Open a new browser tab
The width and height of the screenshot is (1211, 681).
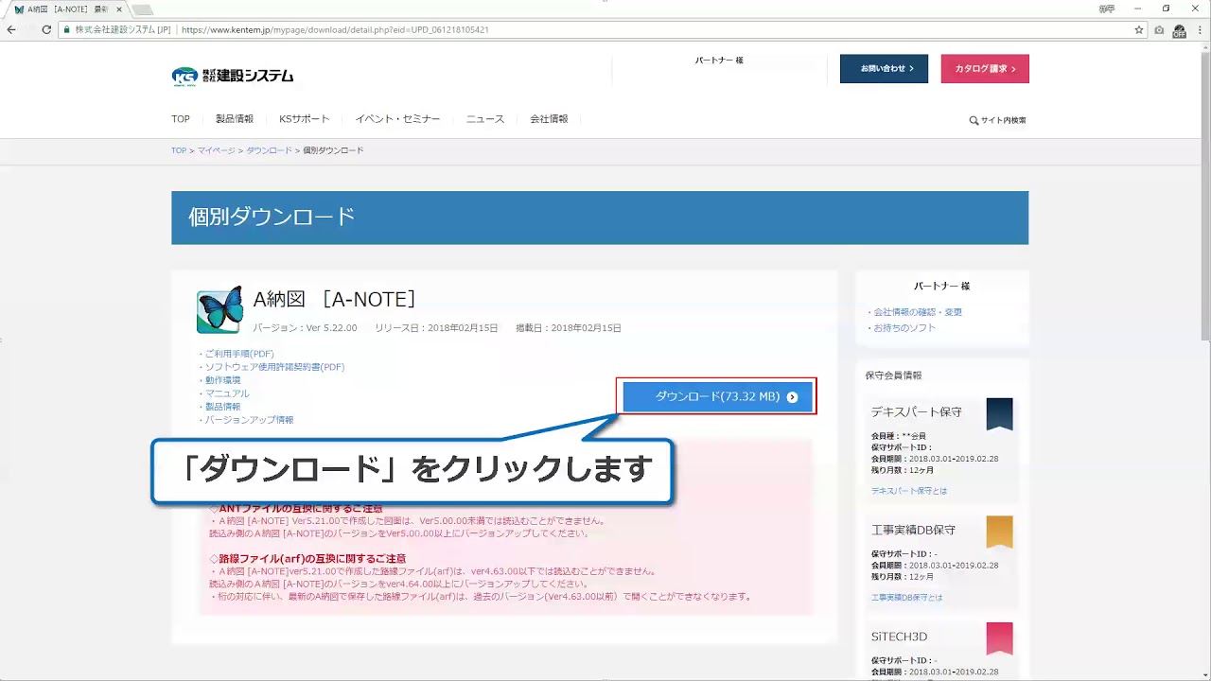click(142, 9)
